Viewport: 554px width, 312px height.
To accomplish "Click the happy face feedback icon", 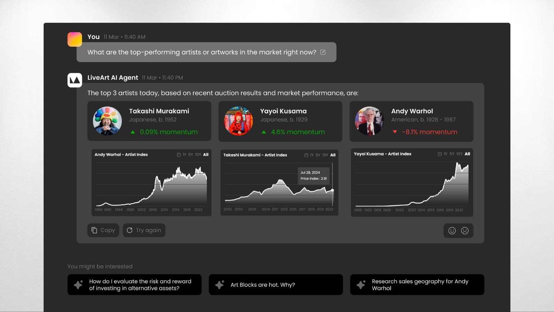I will 452,231.
